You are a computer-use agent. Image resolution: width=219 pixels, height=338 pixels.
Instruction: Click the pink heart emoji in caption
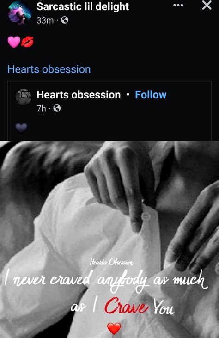14,42
